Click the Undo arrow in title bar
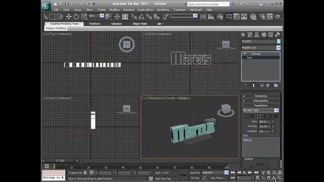This screenshot has height=182, width=324. point(72,4)
